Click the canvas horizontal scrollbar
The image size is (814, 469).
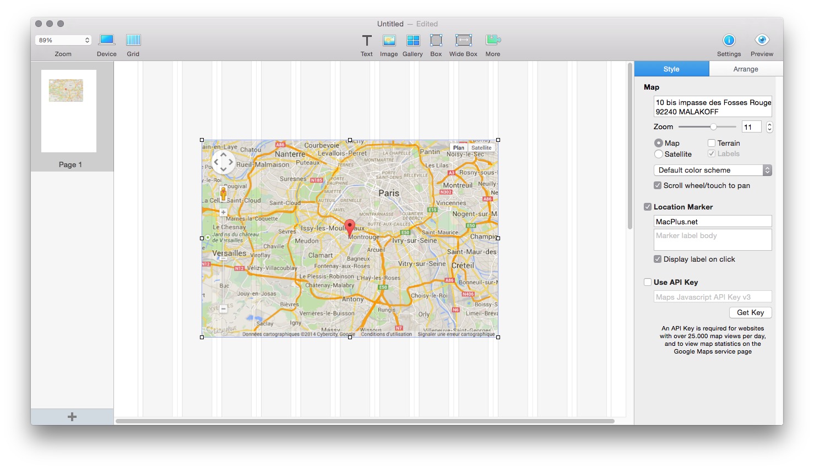click(365, 421)
